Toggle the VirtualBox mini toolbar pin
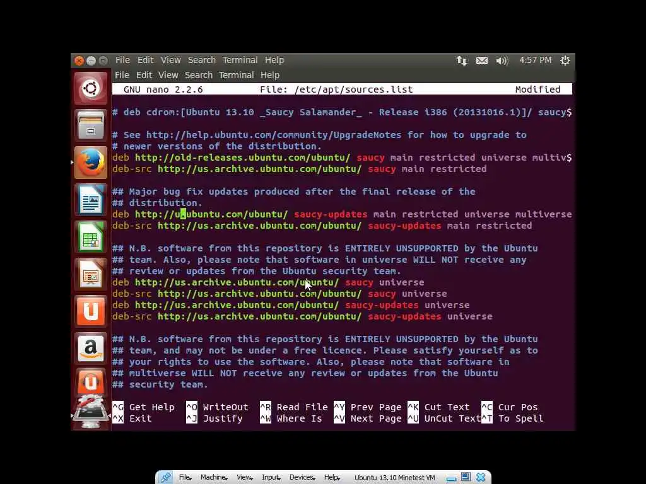 pyautogui.click(x=166, y=478)
